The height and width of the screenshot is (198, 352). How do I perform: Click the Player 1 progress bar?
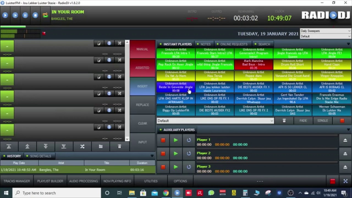pos(267,136)
